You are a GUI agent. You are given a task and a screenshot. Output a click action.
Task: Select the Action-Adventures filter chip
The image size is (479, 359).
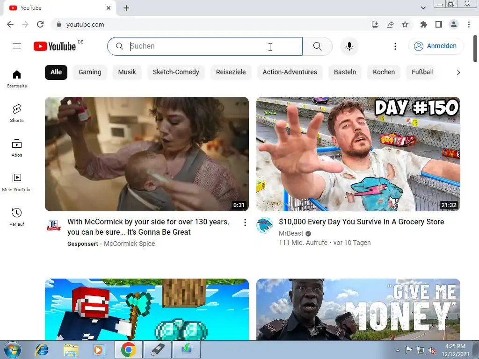(x=290, y=72)
